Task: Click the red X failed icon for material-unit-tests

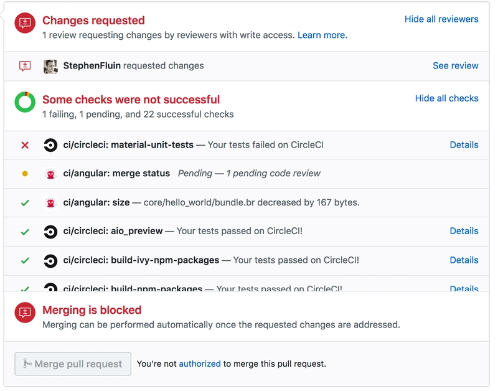Action: click(25, 146)
